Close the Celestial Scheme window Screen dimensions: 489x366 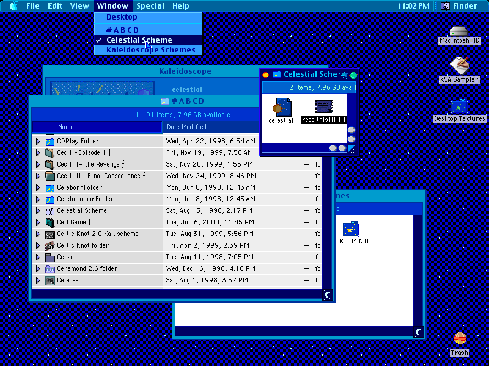tap(266, 74)
